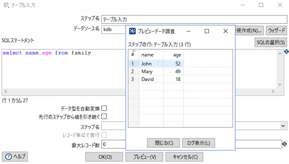Click the プレビューデータ調査 dialog title icon

click(x=132, y=31)
